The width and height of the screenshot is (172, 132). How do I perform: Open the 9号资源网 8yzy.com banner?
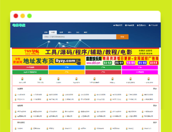click(49, 61)
